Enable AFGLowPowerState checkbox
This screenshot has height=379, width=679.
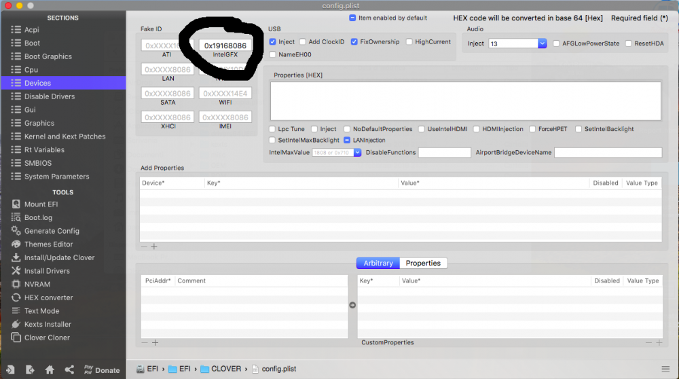point(557,43)
